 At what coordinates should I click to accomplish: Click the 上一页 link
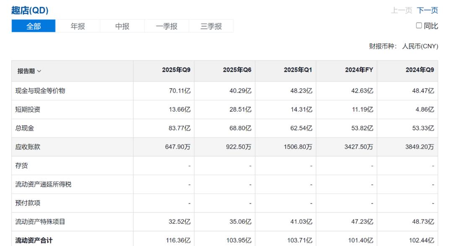(x=401, y=10)
